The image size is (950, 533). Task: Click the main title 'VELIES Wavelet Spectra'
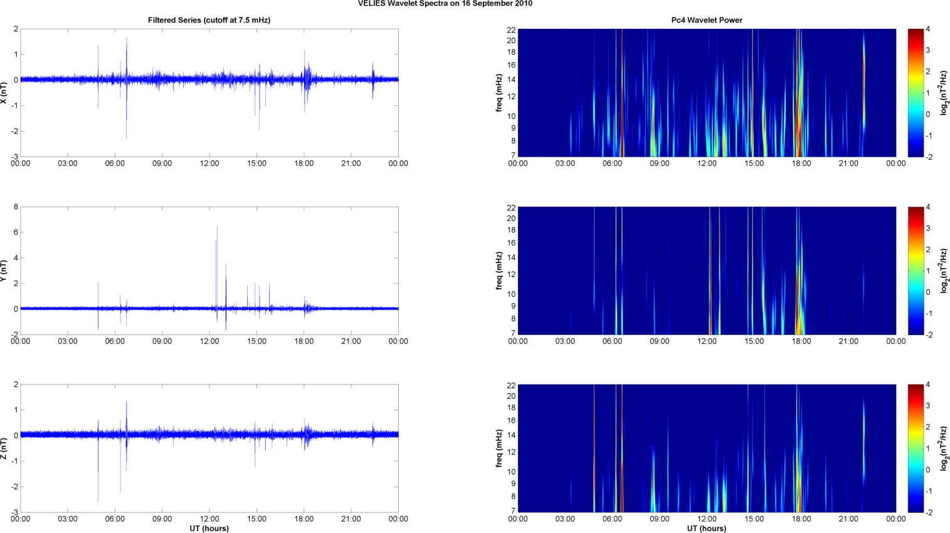[445, 4]
